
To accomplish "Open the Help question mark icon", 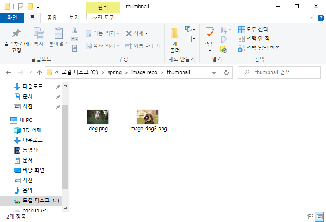I will [x=321, y=18].
